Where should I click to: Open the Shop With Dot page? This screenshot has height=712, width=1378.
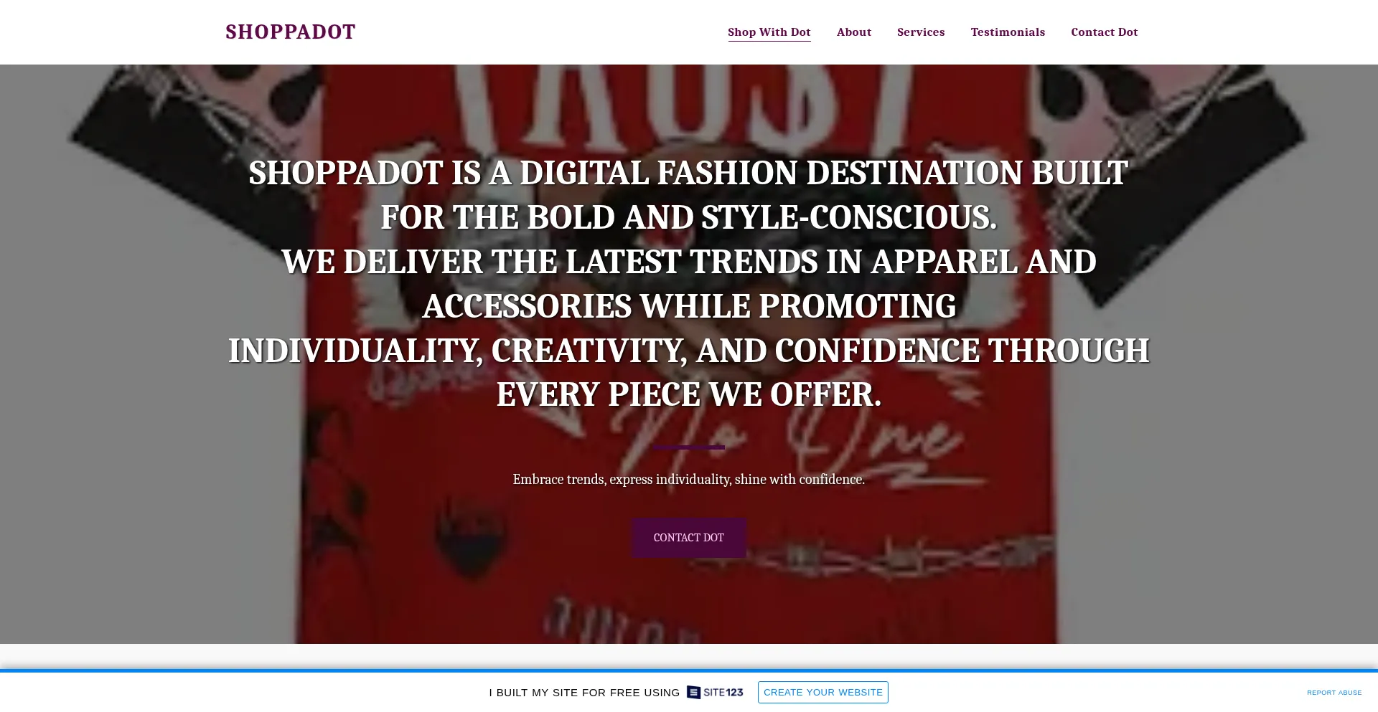769,32
